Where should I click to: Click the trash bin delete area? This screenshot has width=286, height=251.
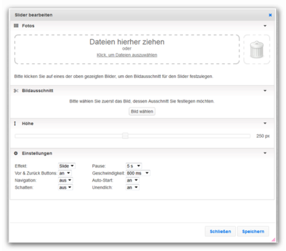[256, 50]
